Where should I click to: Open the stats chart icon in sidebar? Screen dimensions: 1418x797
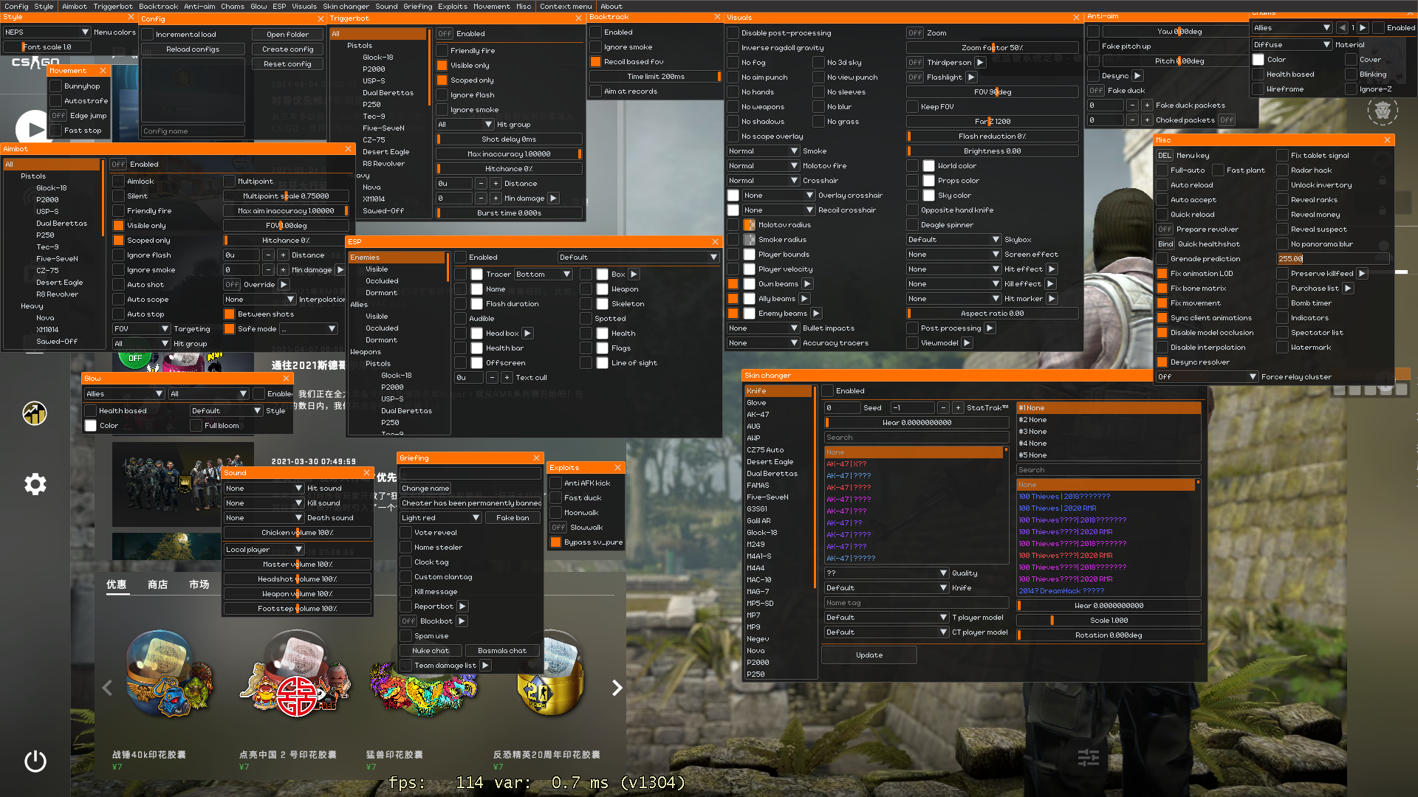pos(35,413)
